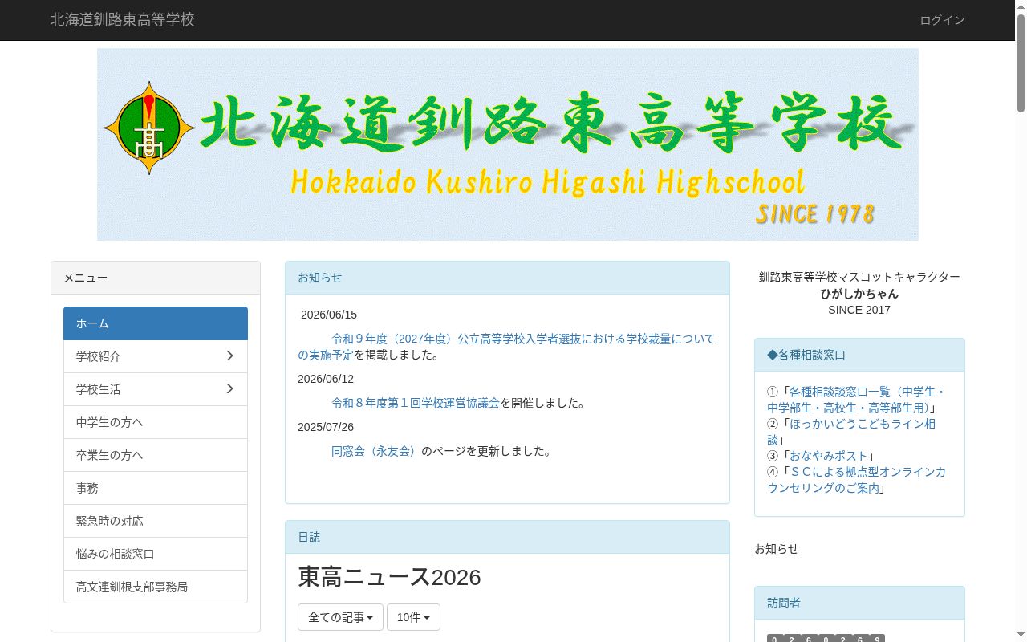The image size is (1027, 642).
Task: Click the 訪問者 panel header
Action: pyautogui.click(x=859, y=603)
